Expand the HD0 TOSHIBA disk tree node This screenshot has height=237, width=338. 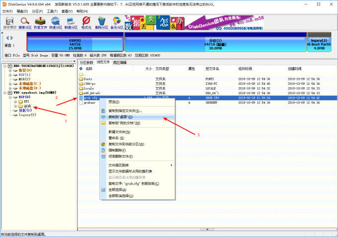[4, 66]
